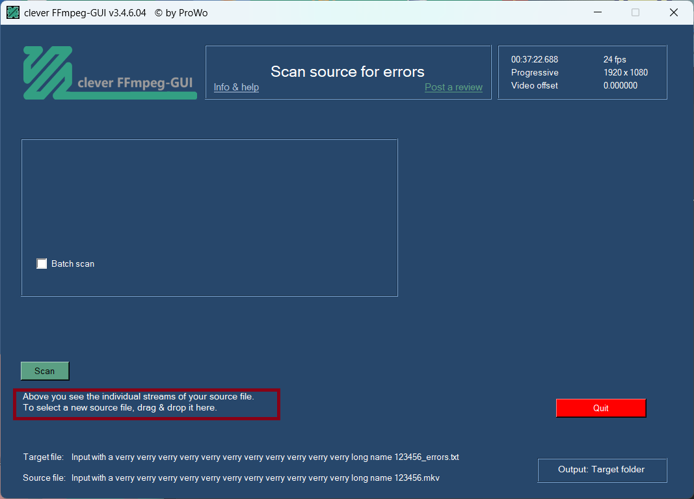This screenshot has width=694, height=499.
Task: Click the Output: Target folder button
Action: click(x=602, y=470)
